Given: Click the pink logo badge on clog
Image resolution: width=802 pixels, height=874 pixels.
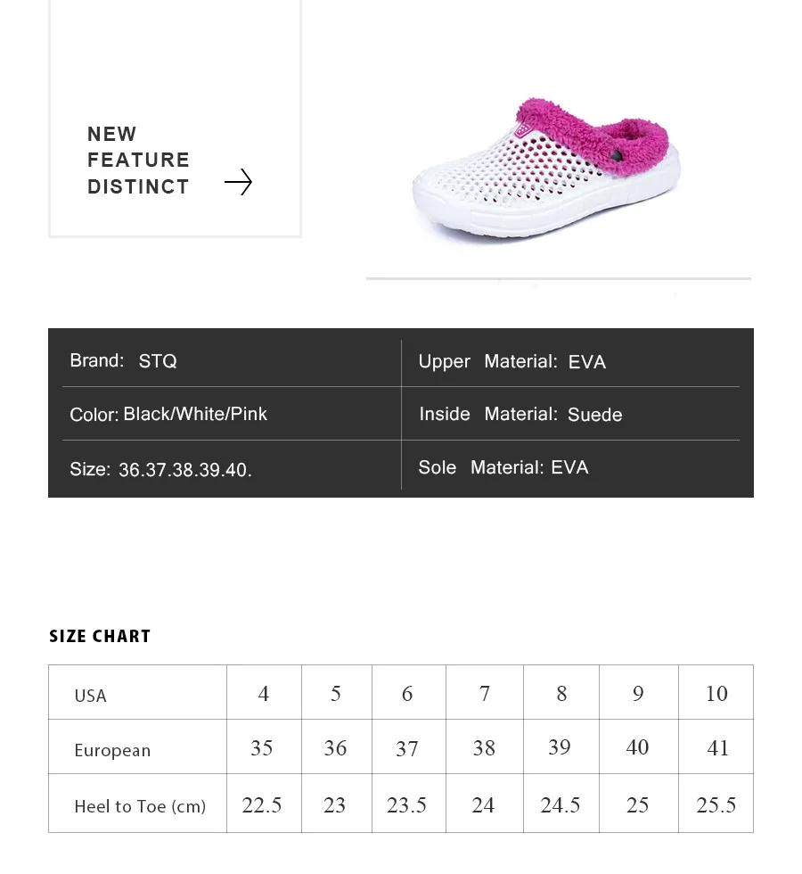Looking at the screenshot, I should (x=522, y=130).
